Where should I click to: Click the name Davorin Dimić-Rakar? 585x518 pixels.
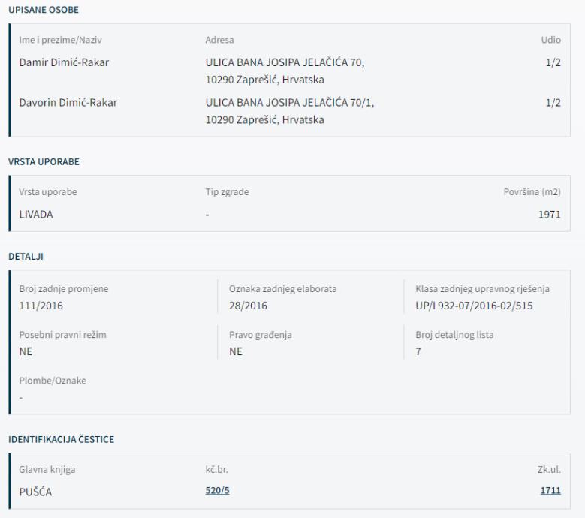(x=67, y=104)
